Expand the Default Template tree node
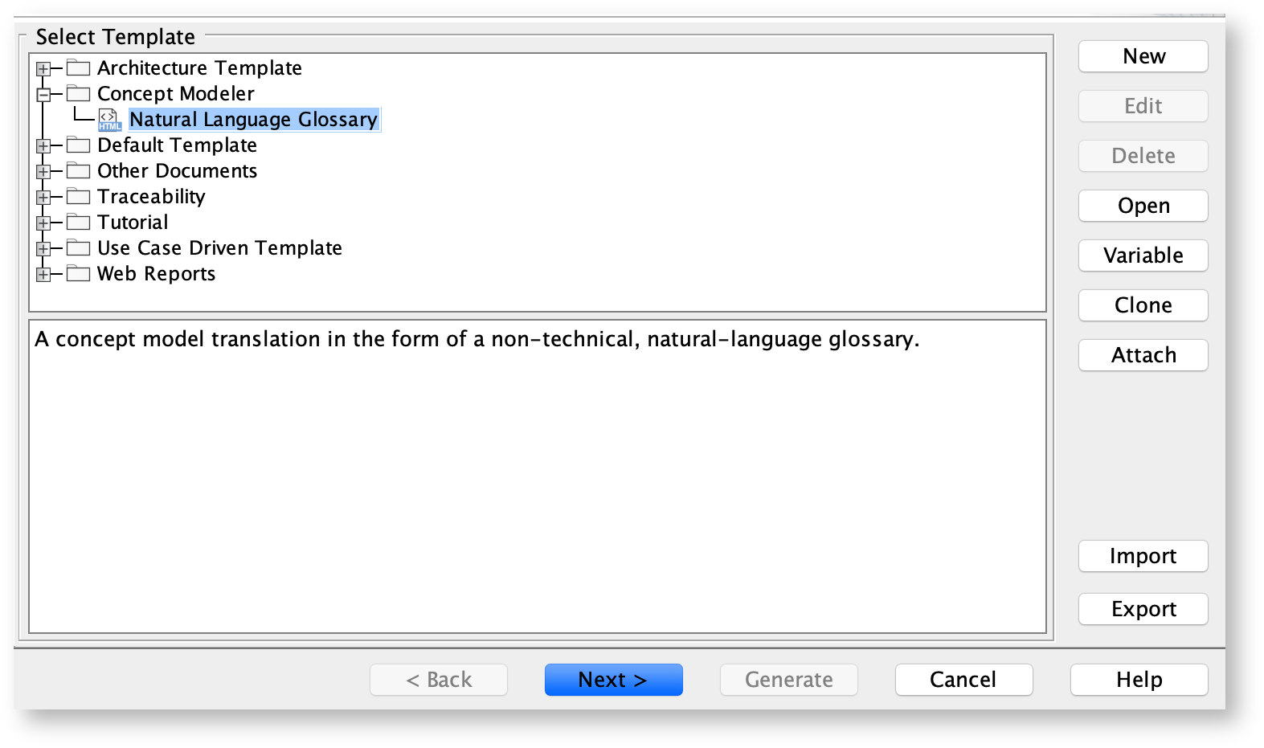This screenshot has height=748, width=1264. pyautogui.click(x=43, y=146)
